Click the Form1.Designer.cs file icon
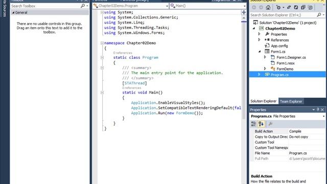 (273, 57)
